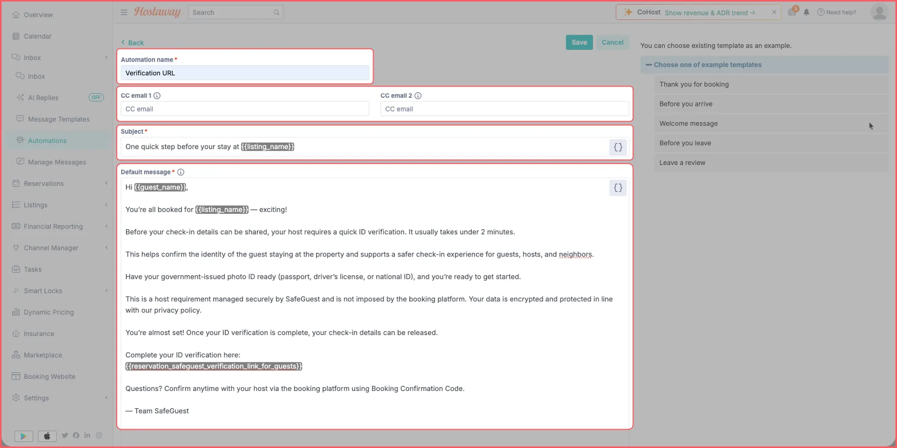
Task: Select safeguest verification link variable tag
Action: point(214,366)
